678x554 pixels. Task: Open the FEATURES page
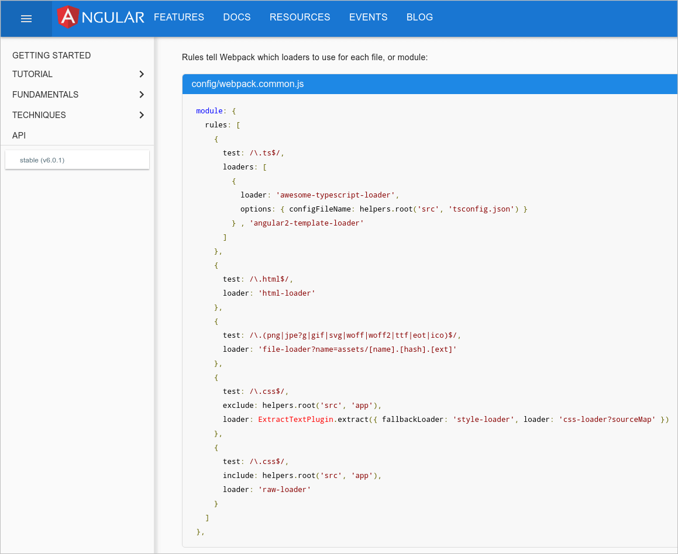179,18
